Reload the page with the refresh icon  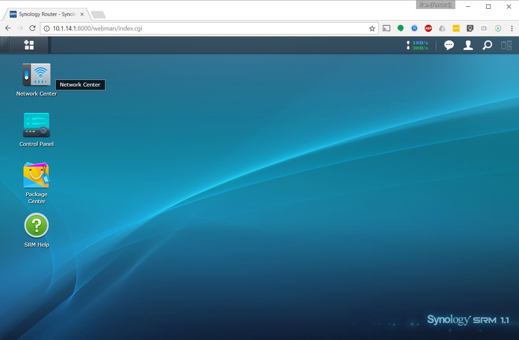pyautogui.click(x=32, y=28)
